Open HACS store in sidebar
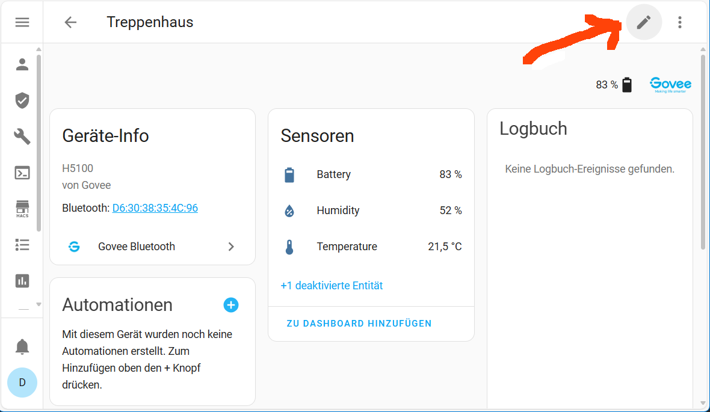This screenshot has width=710, height=412. point(22,209)
